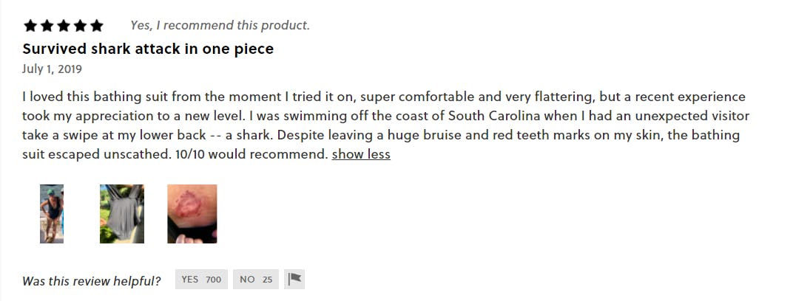Vote YES that the review was helpful
Screen dimensions: 810x301
click(x=201, y=280)
